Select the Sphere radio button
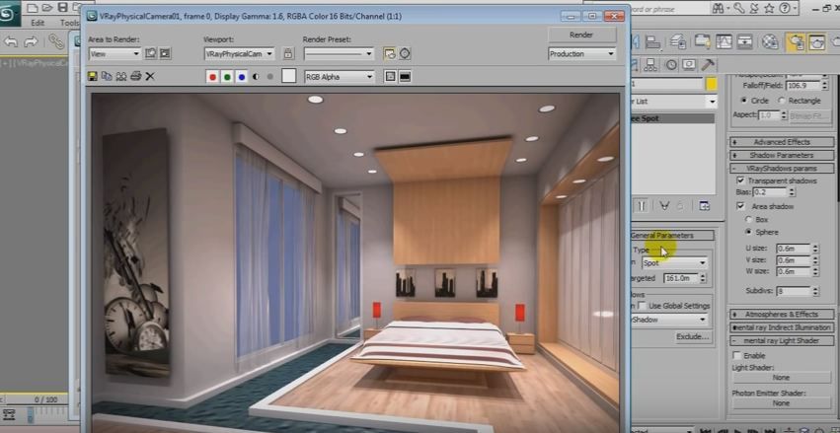This screenshot has height=433, width=840. 749,232
